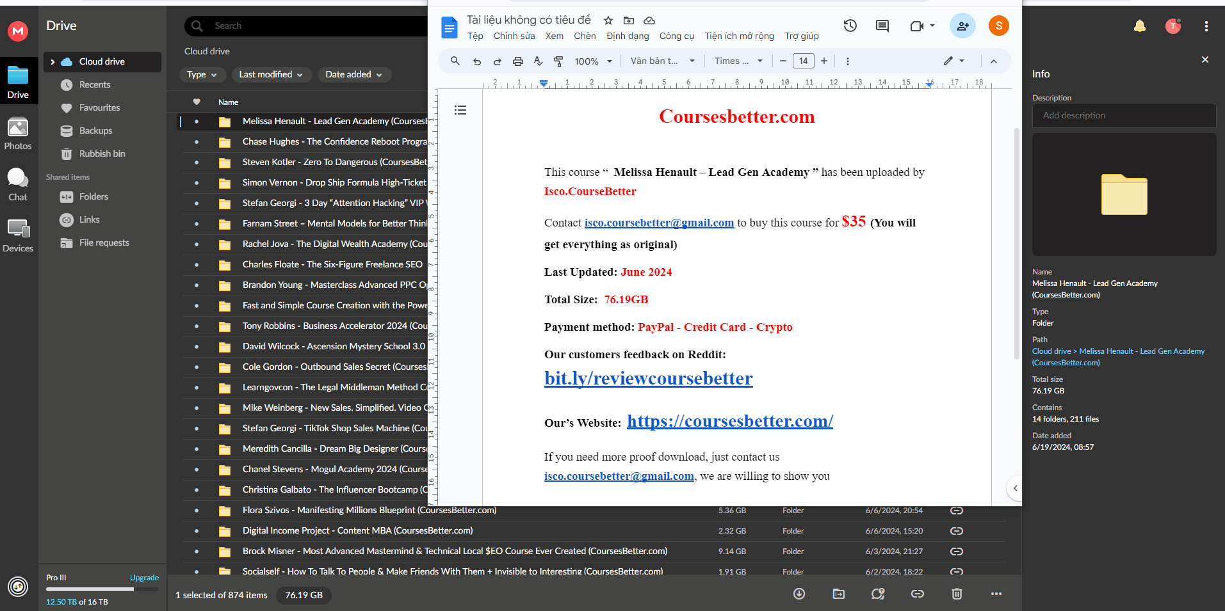Open editing mode pencil dropdown
The height and width of the screenshot is (611, 1225).
tap(954, 61)
